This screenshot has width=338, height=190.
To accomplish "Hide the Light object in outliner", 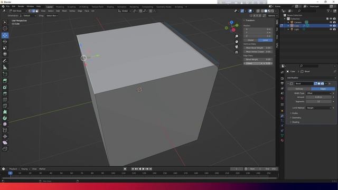I will pyautogui.click(x=331, y=29).
